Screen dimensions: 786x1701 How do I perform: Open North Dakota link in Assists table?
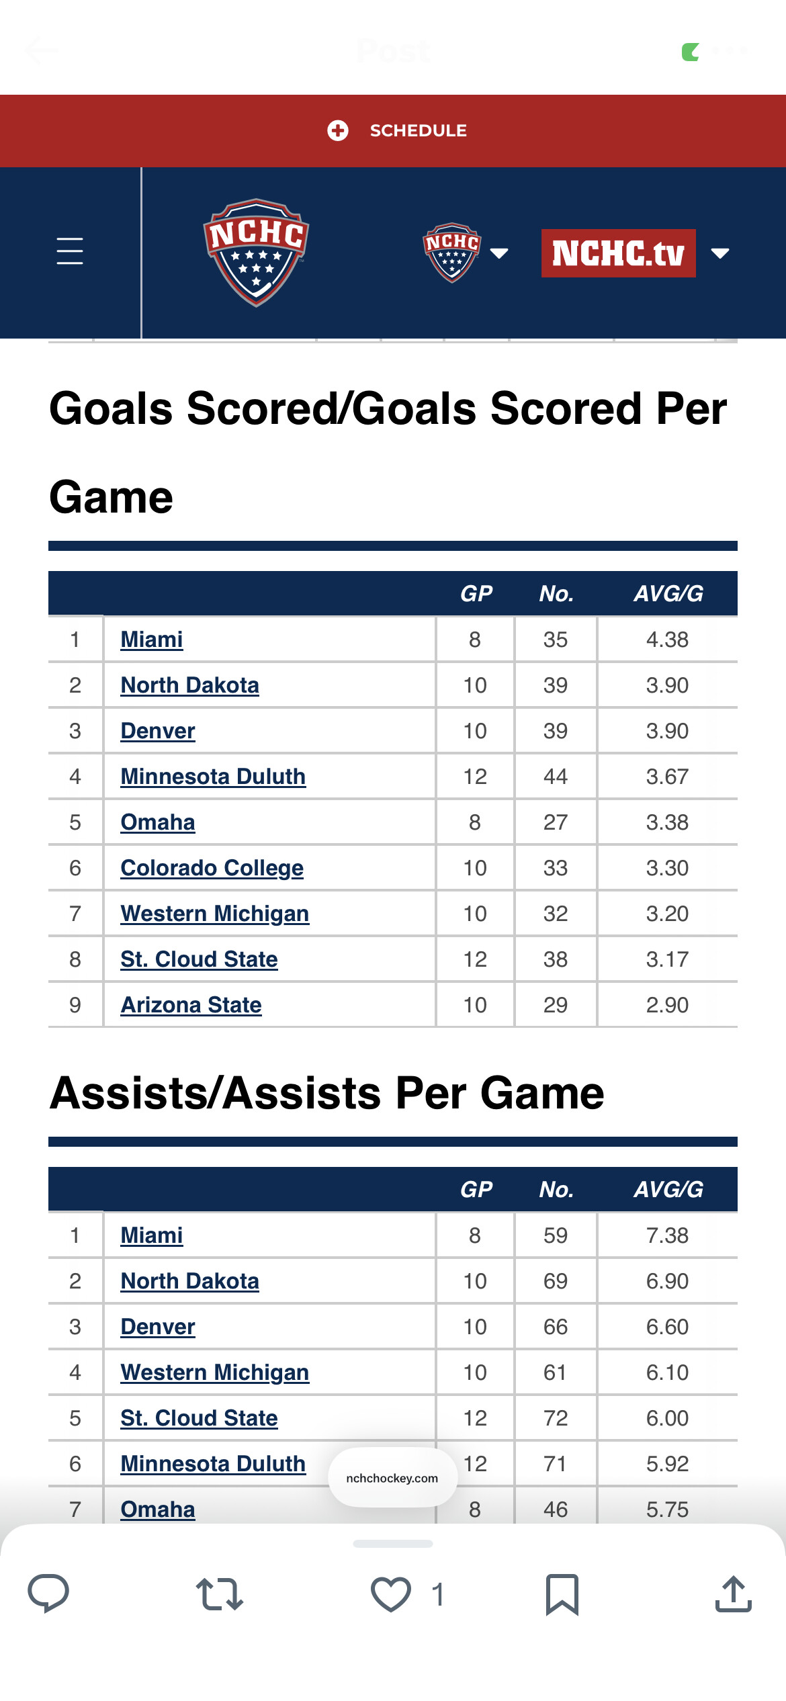click(190, 1281)
